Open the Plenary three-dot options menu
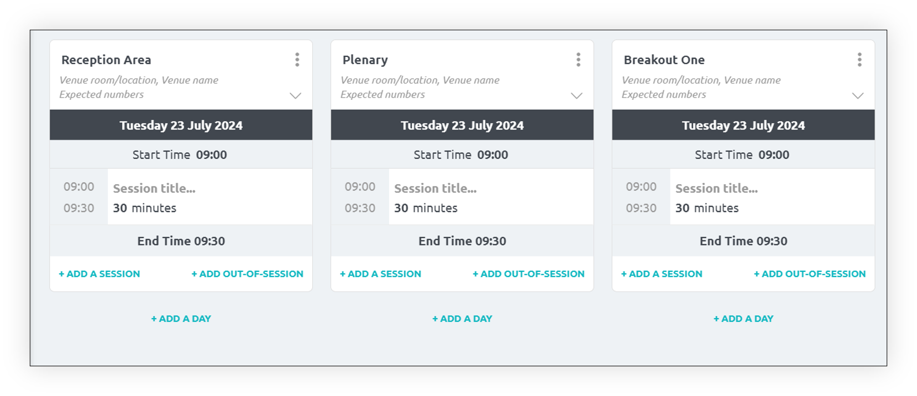 pos(578,60)
